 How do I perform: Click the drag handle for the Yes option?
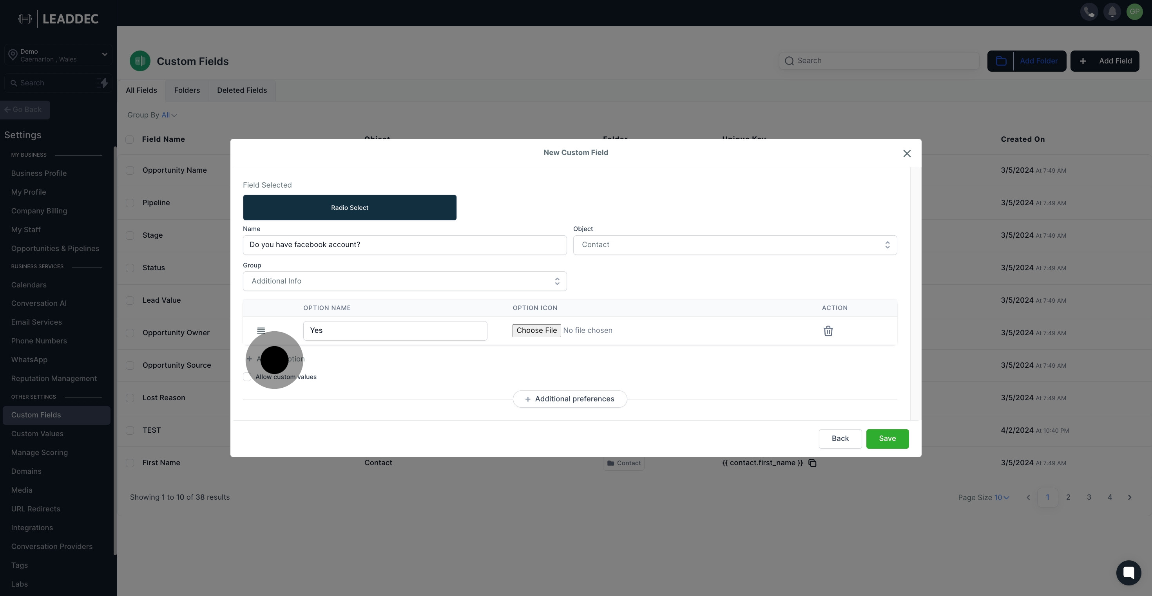(x=261, y=331)
